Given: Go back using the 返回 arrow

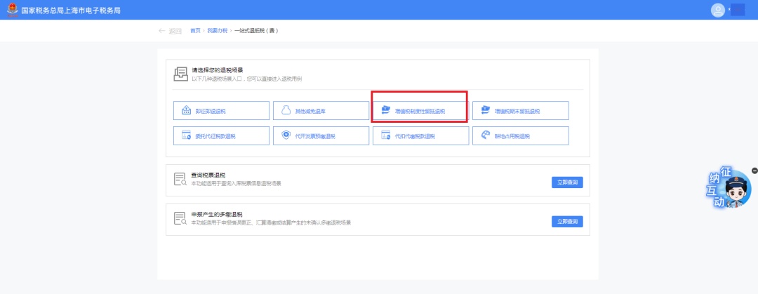Looking at the screenshot, I should pyautogui.click(x=163, y=31).
